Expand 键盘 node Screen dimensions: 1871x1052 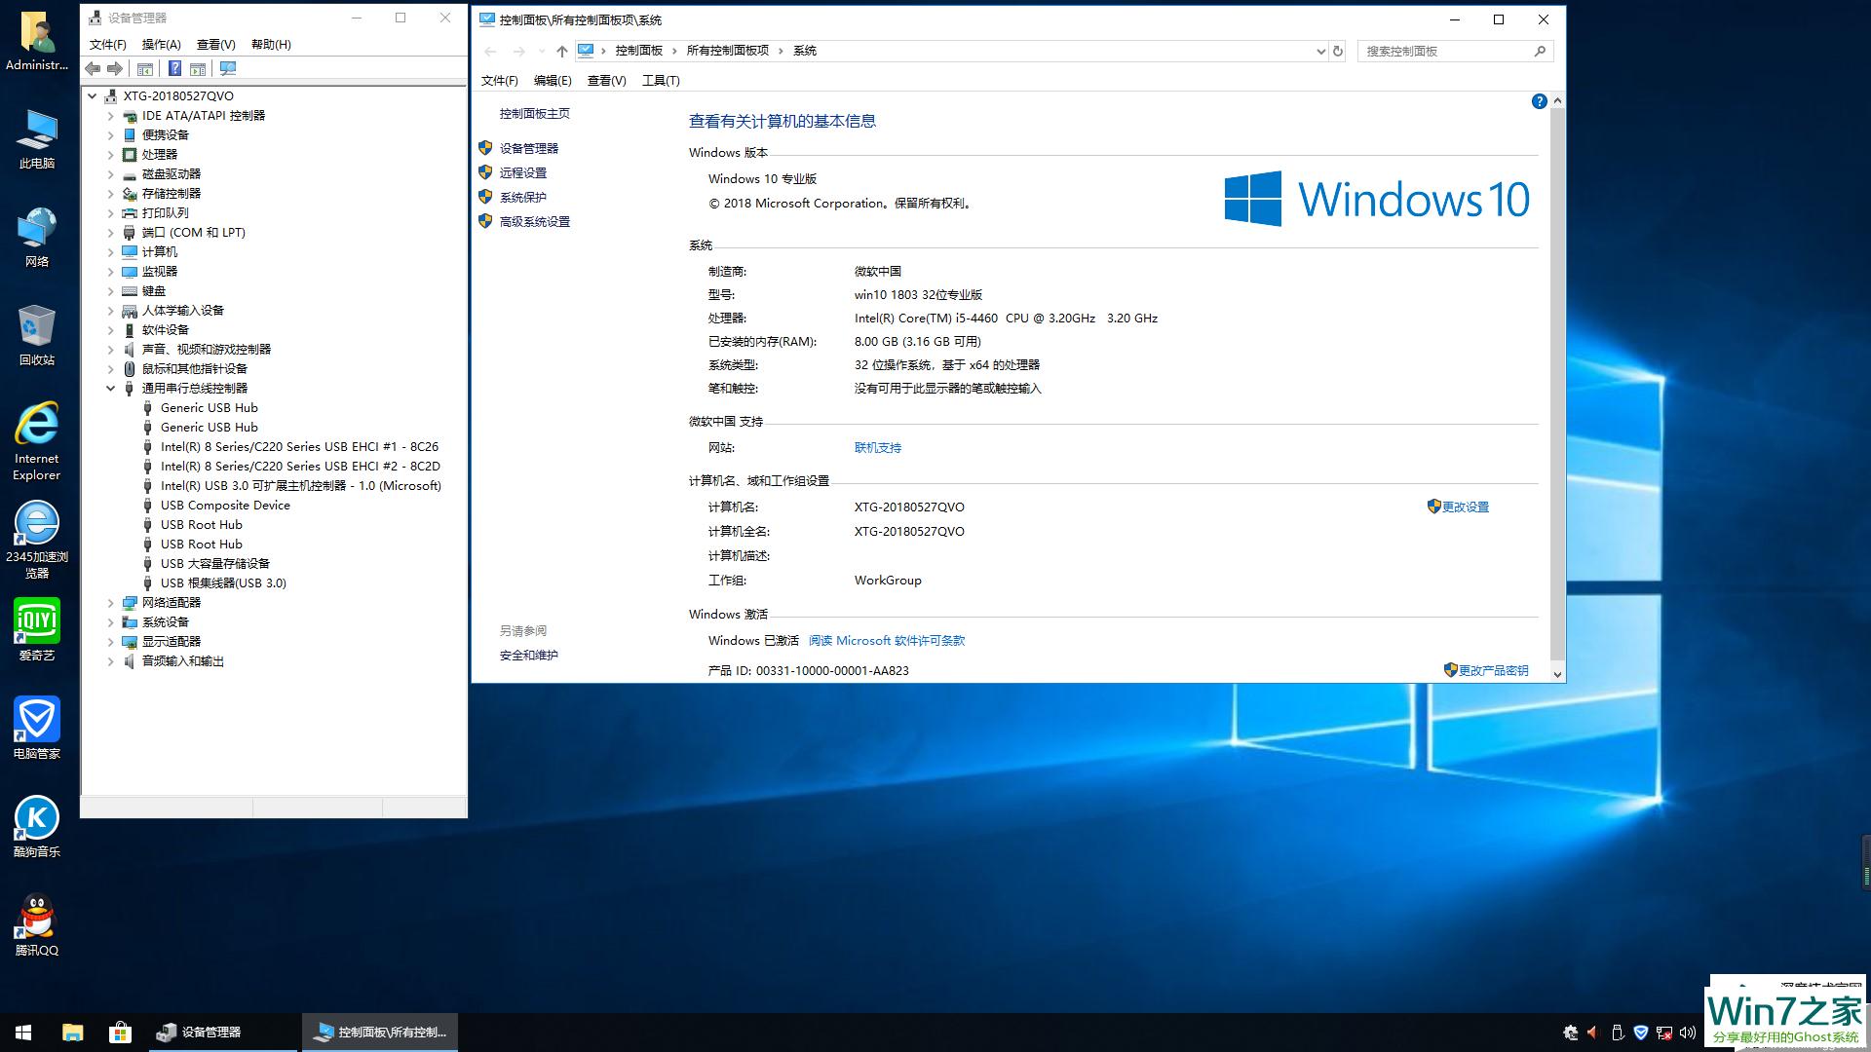coord(110,291)
